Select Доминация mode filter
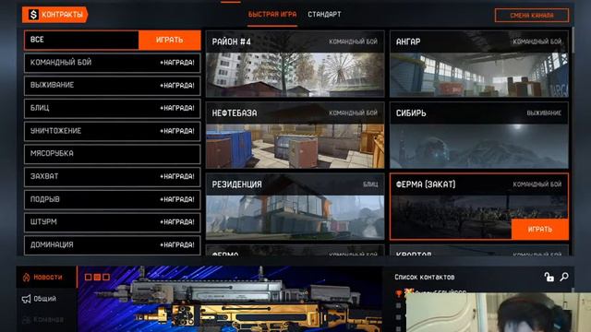Image resolution: width=591 pixels, height=332 pixels. tap(112, 244)
